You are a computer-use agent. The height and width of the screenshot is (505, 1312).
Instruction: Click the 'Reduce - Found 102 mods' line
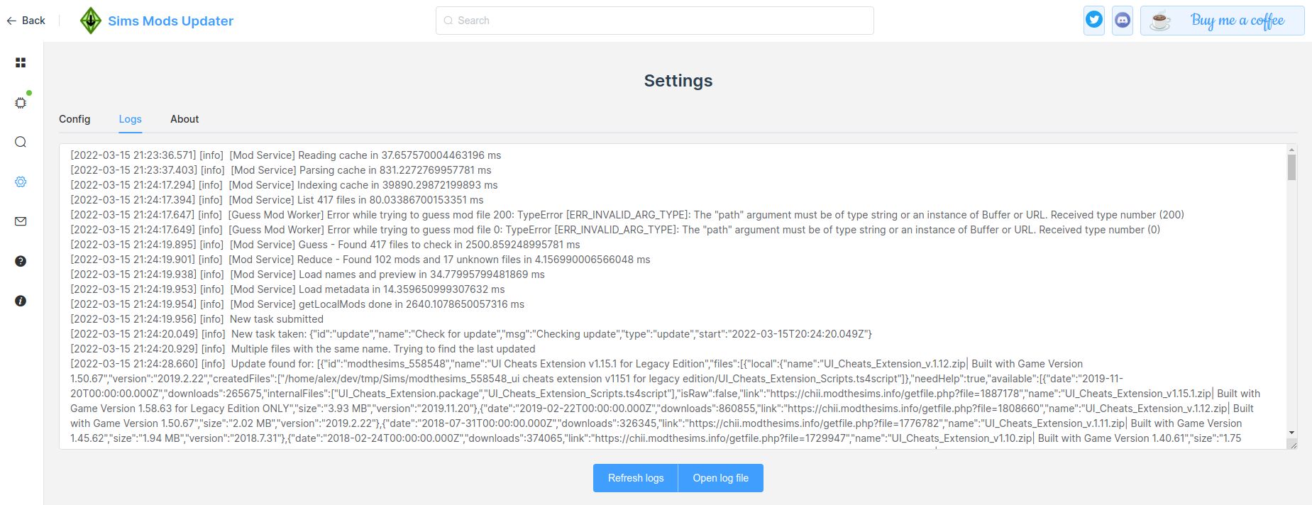tap(360, 260)
